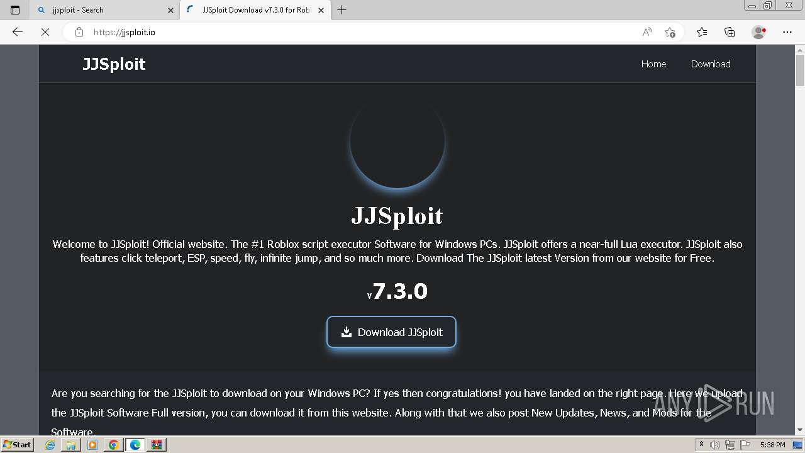Stop loading the page
805x453 pixels.
(x=45, y=32)
